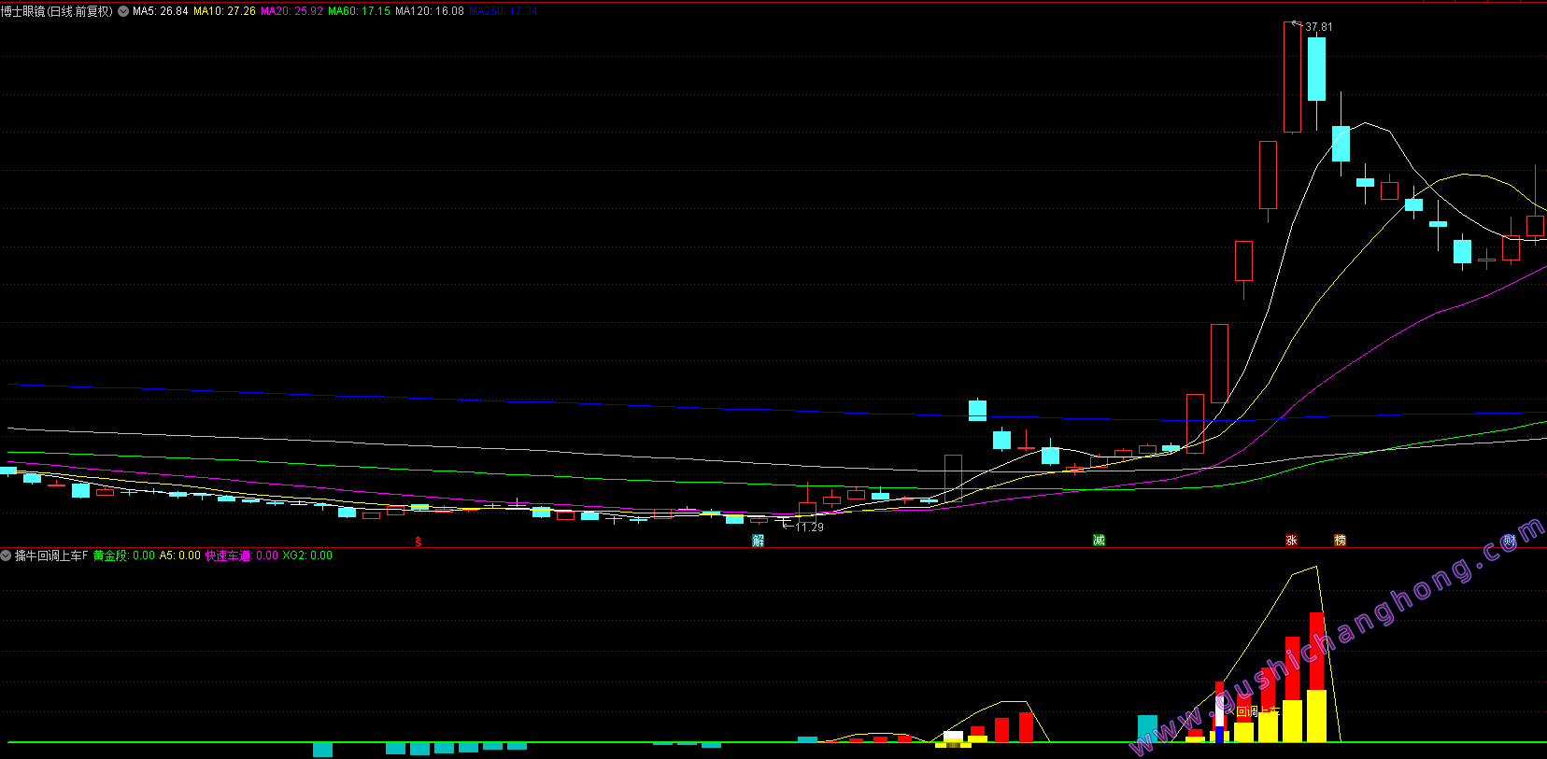Click the 11.29 low price label
The image size is (1547, 759).
[810, 527]
